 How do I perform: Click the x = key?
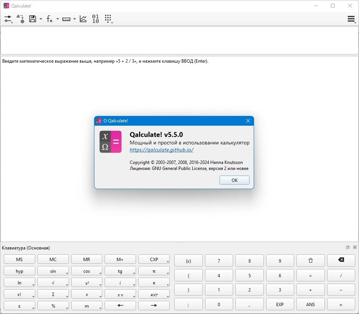pos(120,294)
